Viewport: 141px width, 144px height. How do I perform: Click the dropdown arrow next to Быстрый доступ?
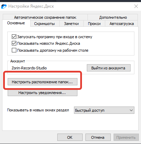click(x=131, y=110)
